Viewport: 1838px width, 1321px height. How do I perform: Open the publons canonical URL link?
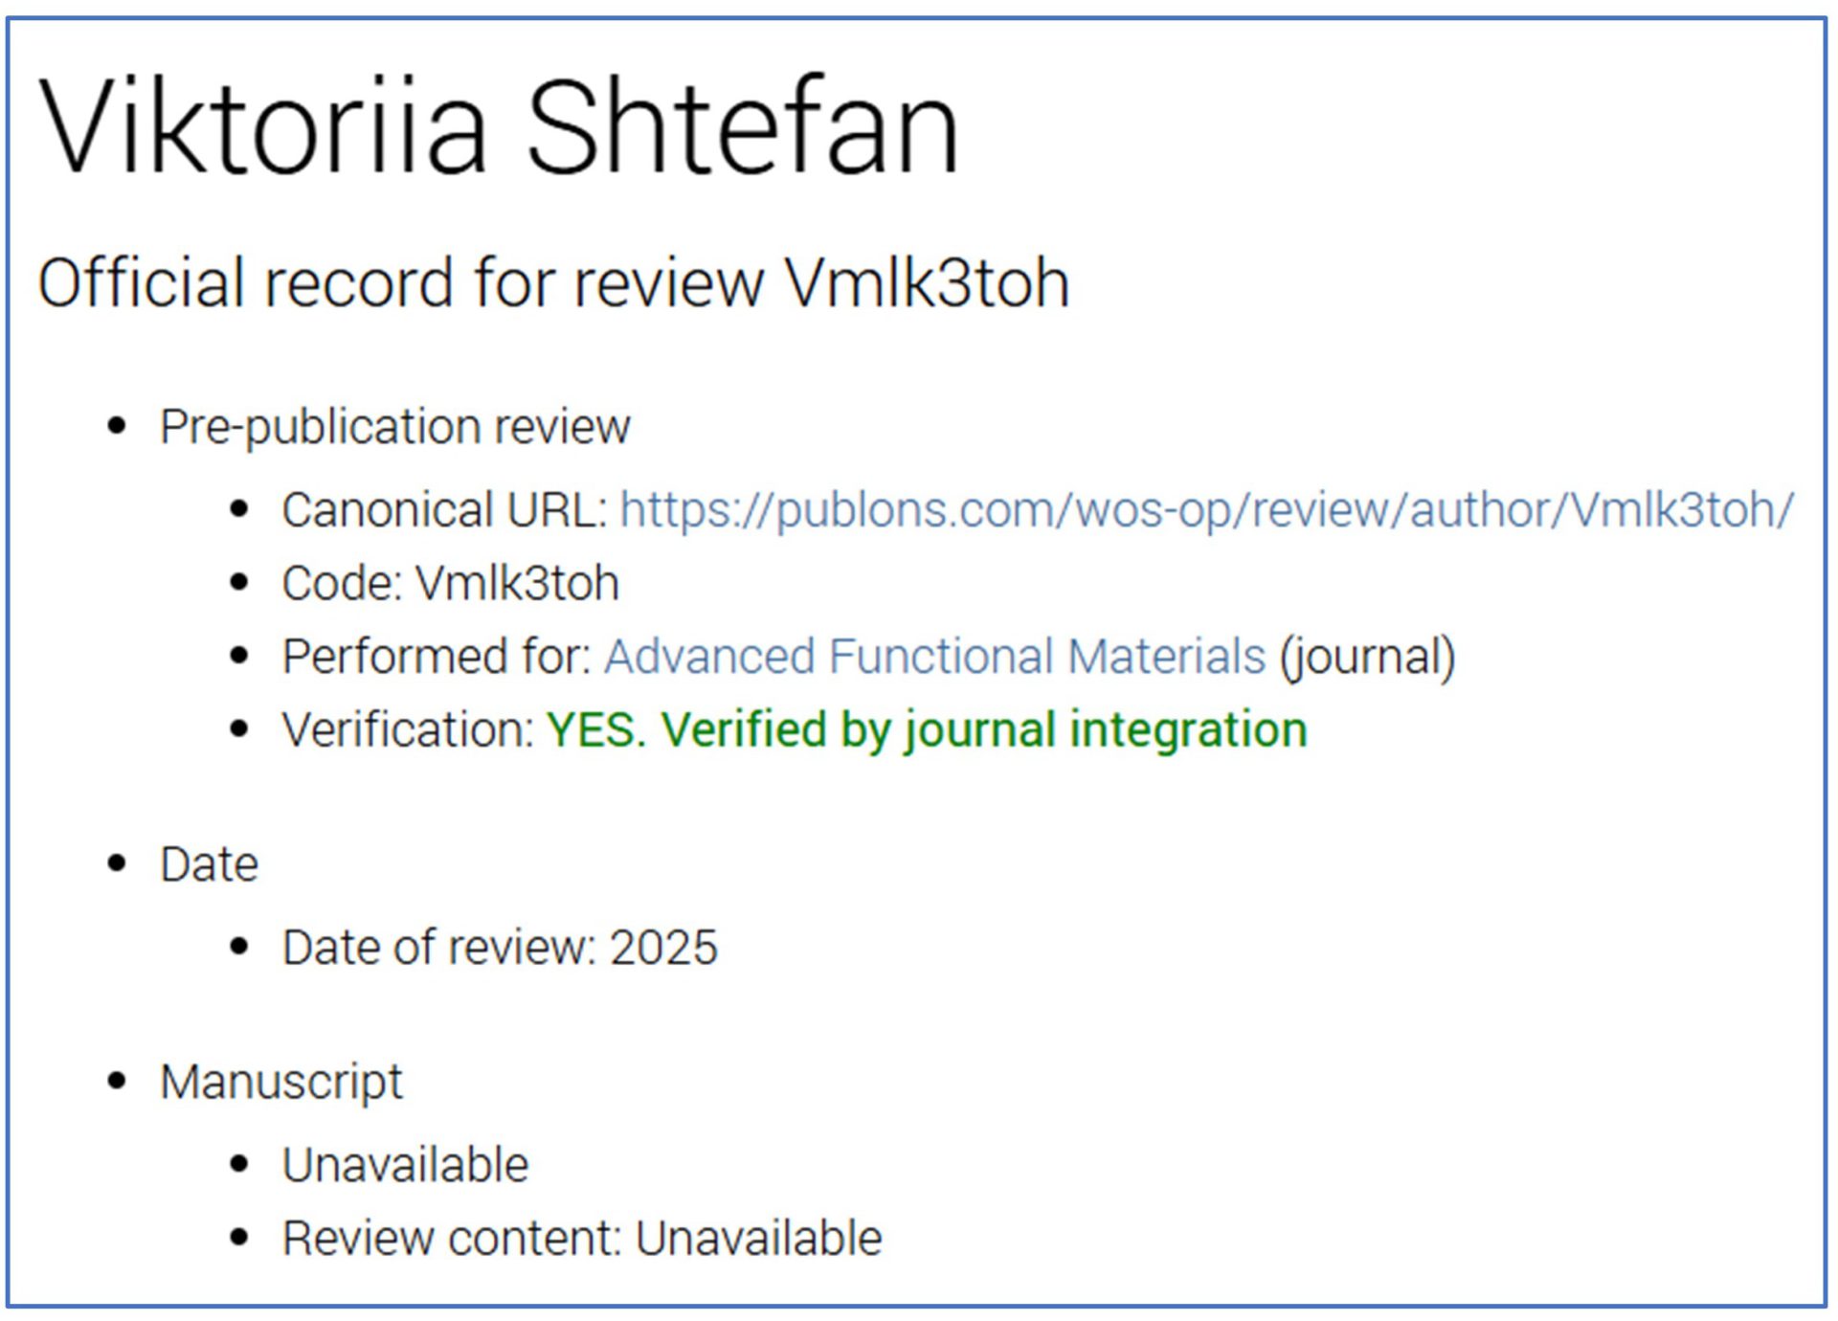(x=1206, y=510)
